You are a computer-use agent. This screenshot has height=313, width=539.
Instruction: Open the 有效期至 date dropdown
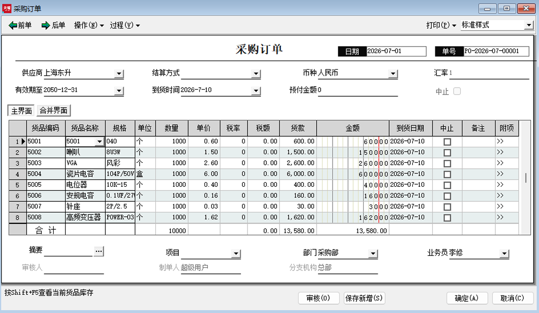tap(119, 91)
